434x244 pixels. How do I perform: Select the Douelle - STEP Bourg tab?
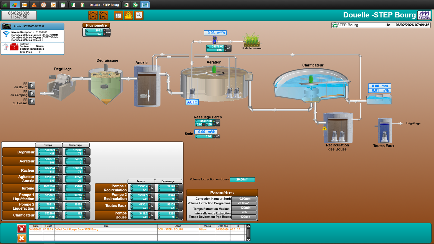(x=104, y=5)
